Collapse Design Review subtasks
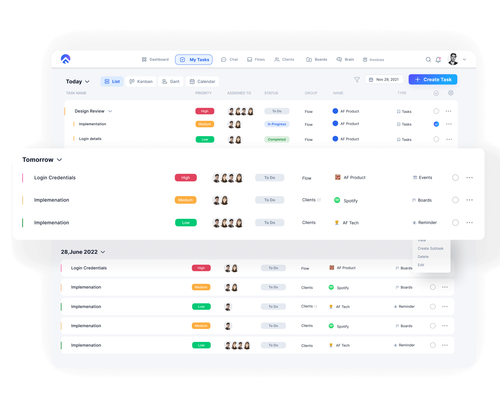The width and height of the screenshot is (500, 407). point(110,111)
